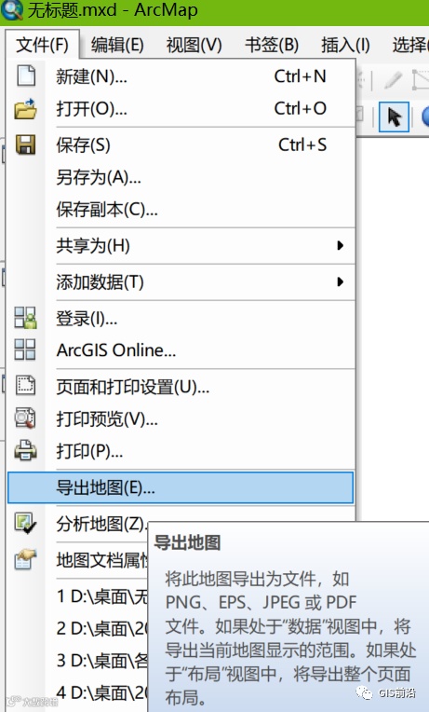Screen dimensions: 429x712
Task: Expand the 共享为(H) submenu arrow
Action: (340, 246)
